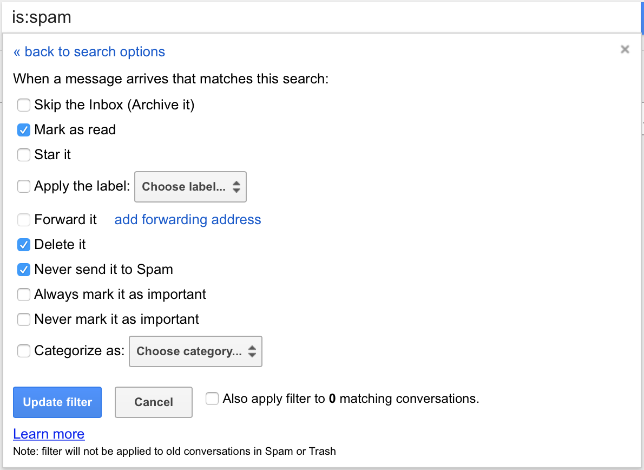Go back to search options
The height and width of the screenshot is (470, 644).
point(89,52)
